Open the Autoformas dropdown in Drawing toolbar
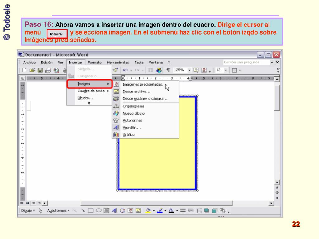 [58, 211]
